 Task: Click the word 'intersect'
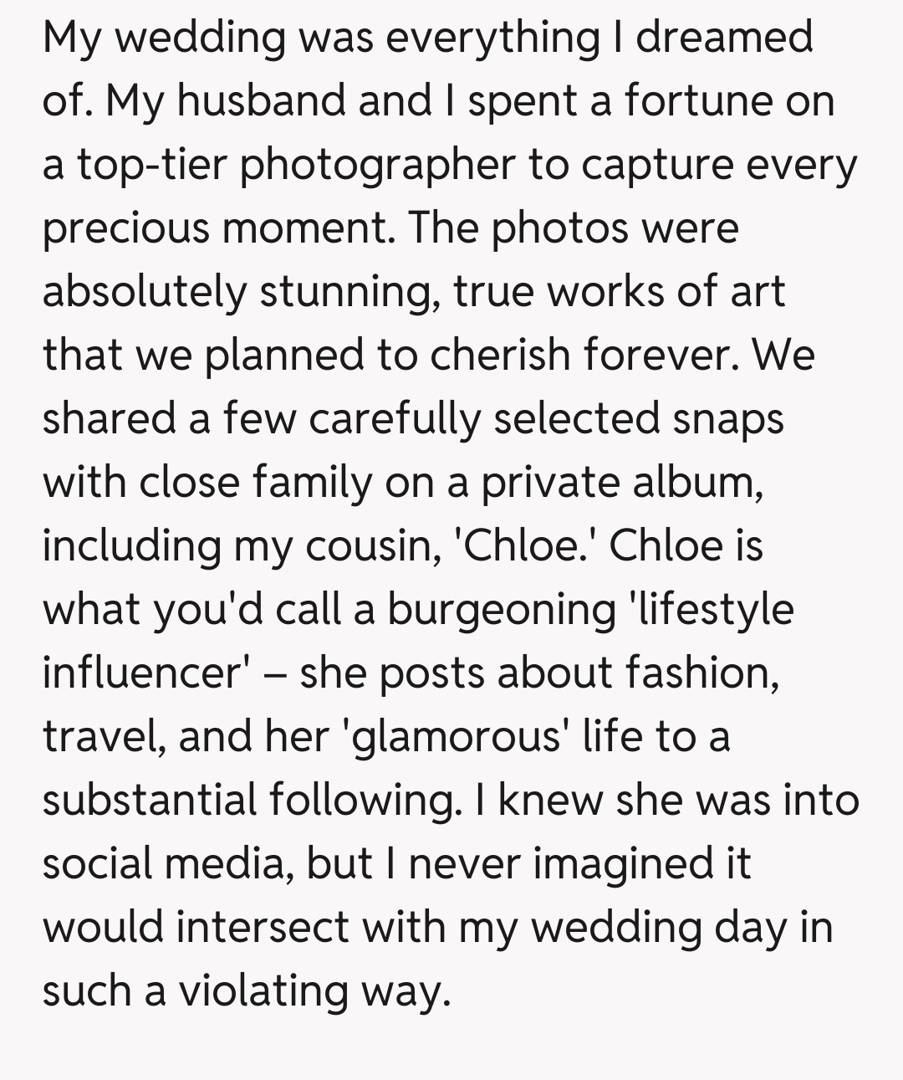click(x=263, y=927)
